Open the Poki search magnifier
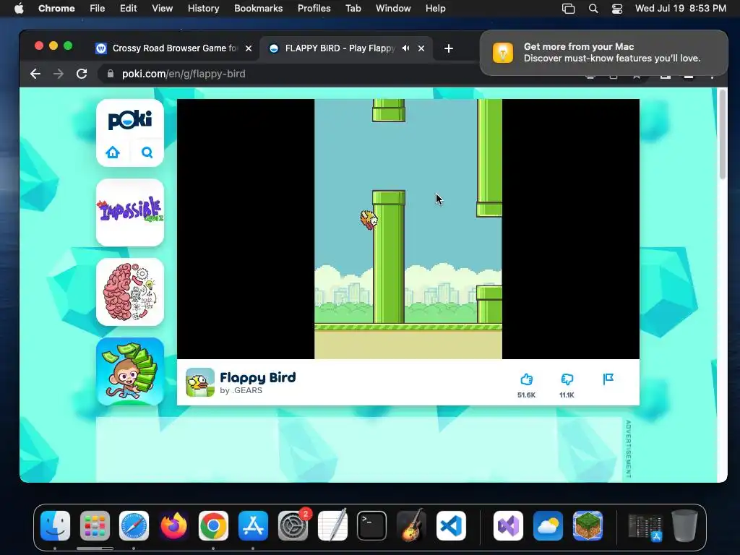740x555 pixels. click(x=147, y=152)
